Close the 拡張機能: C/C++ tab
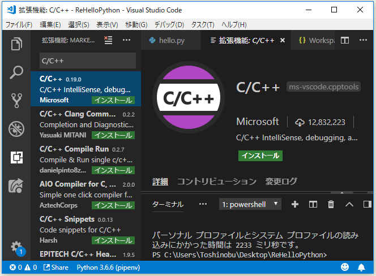The image size is (376, 276). click(283, 40)
